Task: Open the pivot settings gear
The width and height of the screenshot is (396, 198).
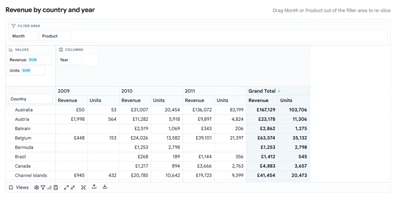Action: (36, 188)
